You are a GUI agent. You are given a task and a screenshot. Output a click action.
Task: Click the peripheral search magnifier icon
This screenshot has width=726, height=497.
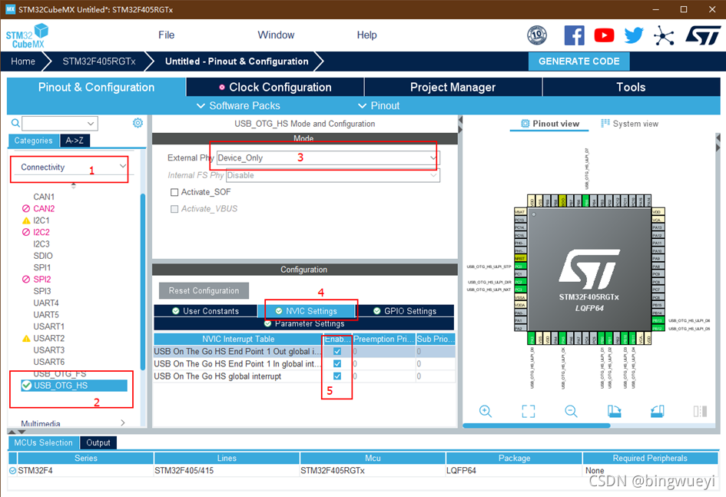[x=15, y=123]
